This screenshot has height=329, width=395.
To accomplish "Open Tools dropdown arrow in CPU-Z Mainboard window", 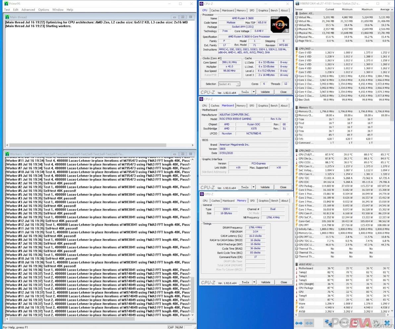I will tap(254, 187).
